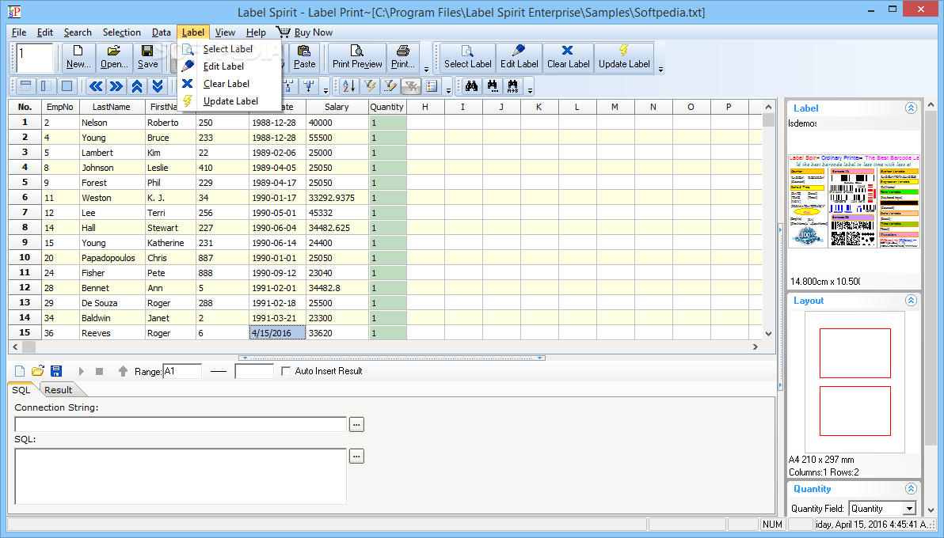
Task: Click the filter funnel with pencil icon
Action: click(x=390, y=86)
